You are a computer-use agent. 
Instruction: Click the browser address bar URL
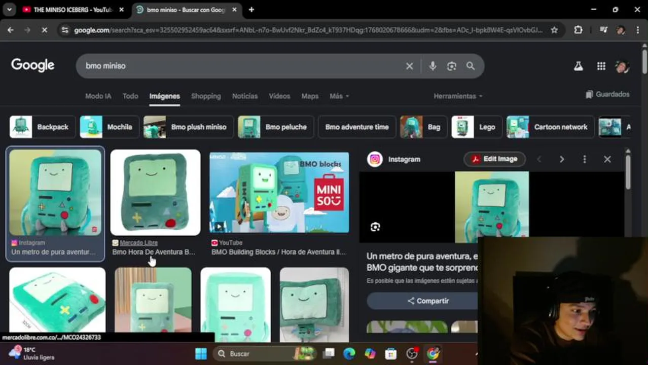click(308, 30)
